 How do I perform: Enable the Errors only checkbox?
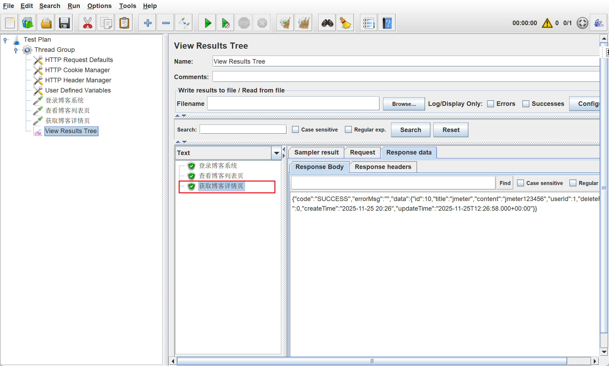click(490, 104)
